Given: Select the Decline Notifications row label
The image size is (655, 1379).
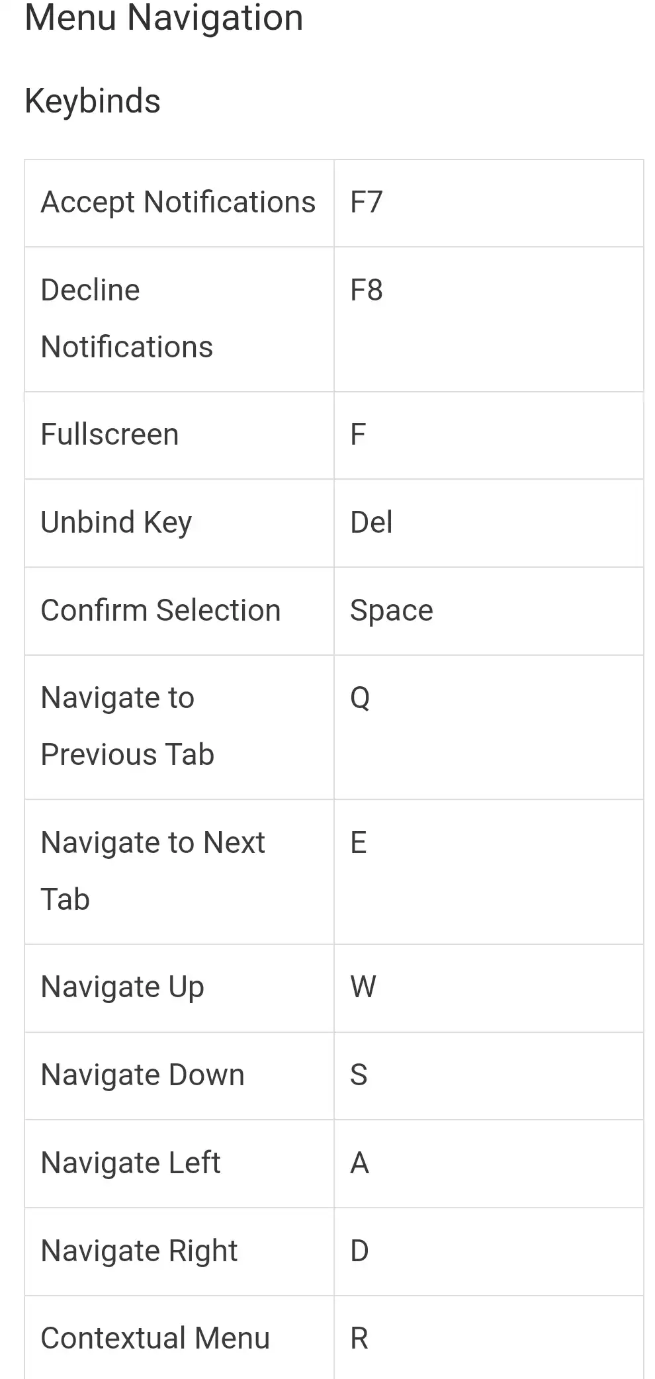Looking at the screenshot, I should click(x=127, y=318).
